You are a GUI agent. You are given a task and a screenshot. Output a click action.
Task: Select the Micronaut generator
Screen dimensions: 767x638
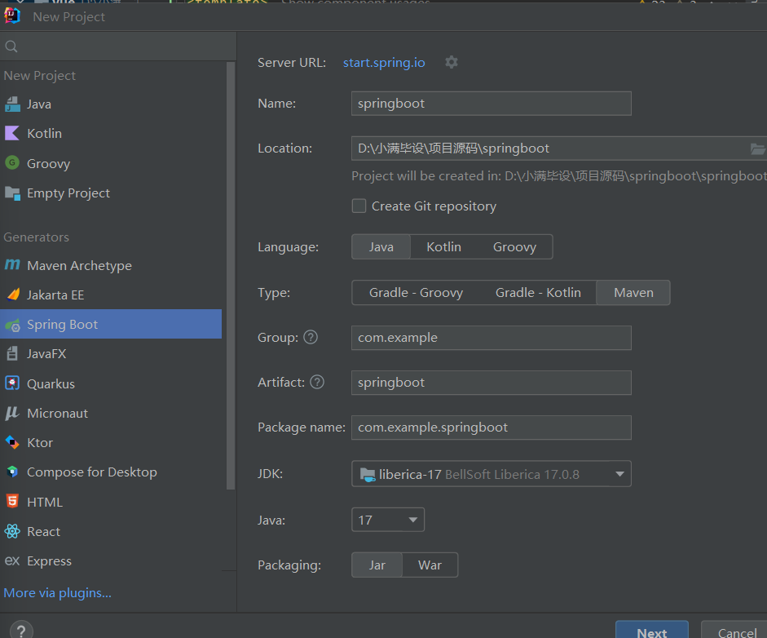point(57,413)
